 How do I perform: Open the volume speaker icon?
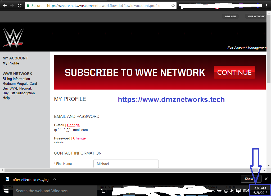[x=232, y=191]
